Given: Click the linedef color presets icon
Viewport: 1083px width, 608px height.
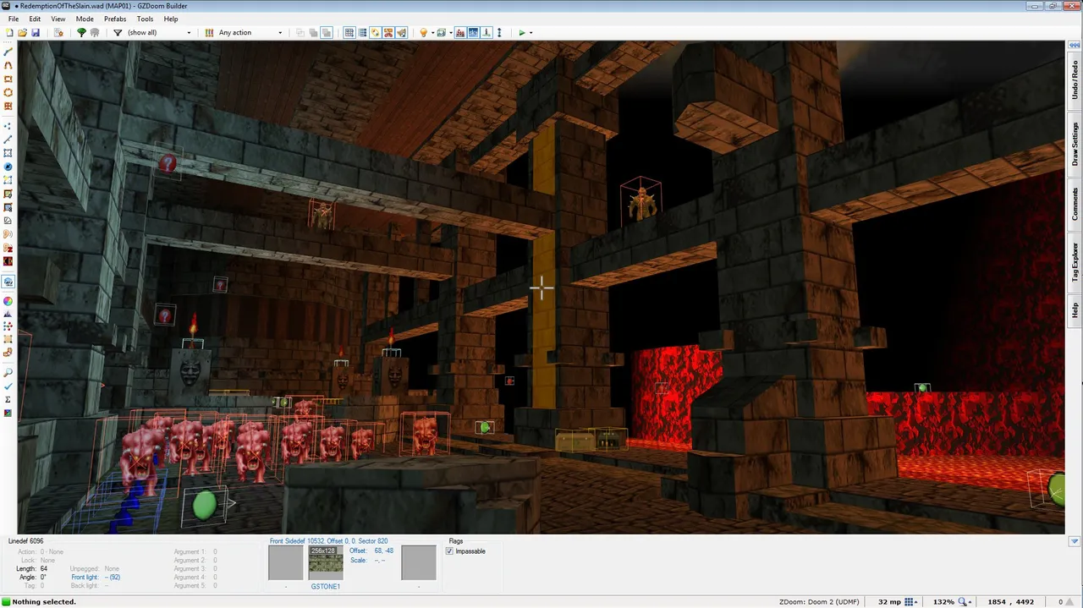Looking at the screenshot, I should (x=209, y=33).
